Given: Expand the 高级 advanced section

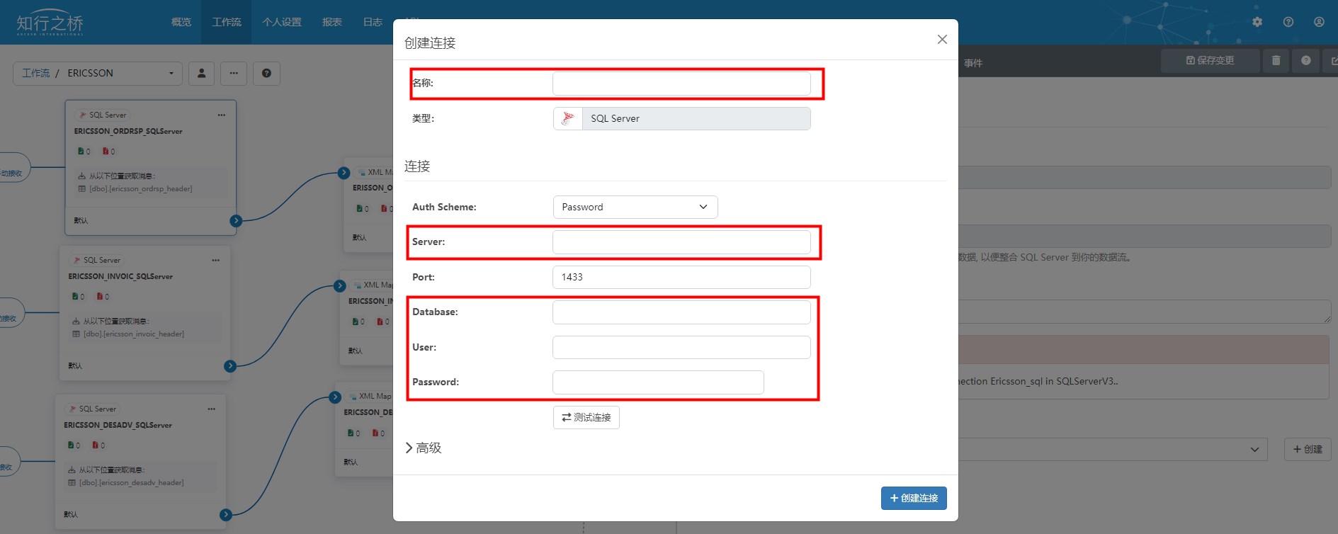Looking at the screenshot, I should click(x=424, y=448).
